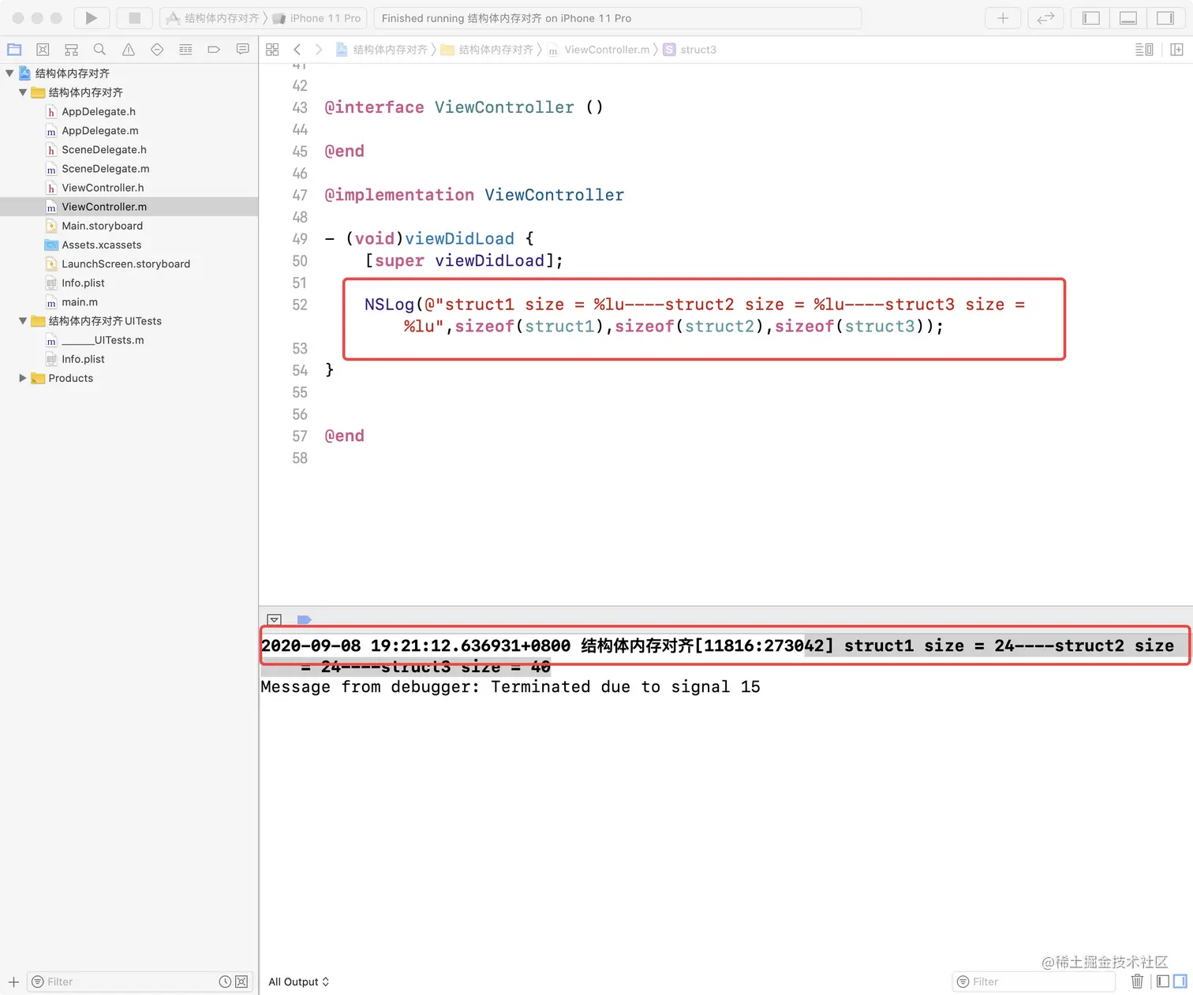Toggle the bottom debug area panel
1193x995 pixels.
pyautogui.click(x=1128, y=18)
